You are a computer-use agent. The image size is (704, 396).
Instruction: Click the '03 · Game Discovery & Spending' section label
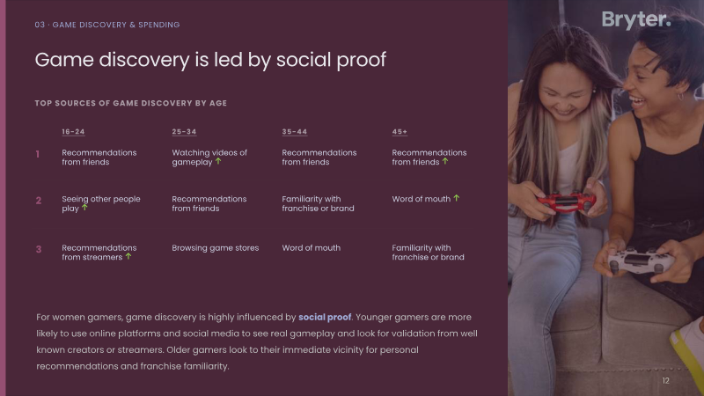click(x=107, y=25)
